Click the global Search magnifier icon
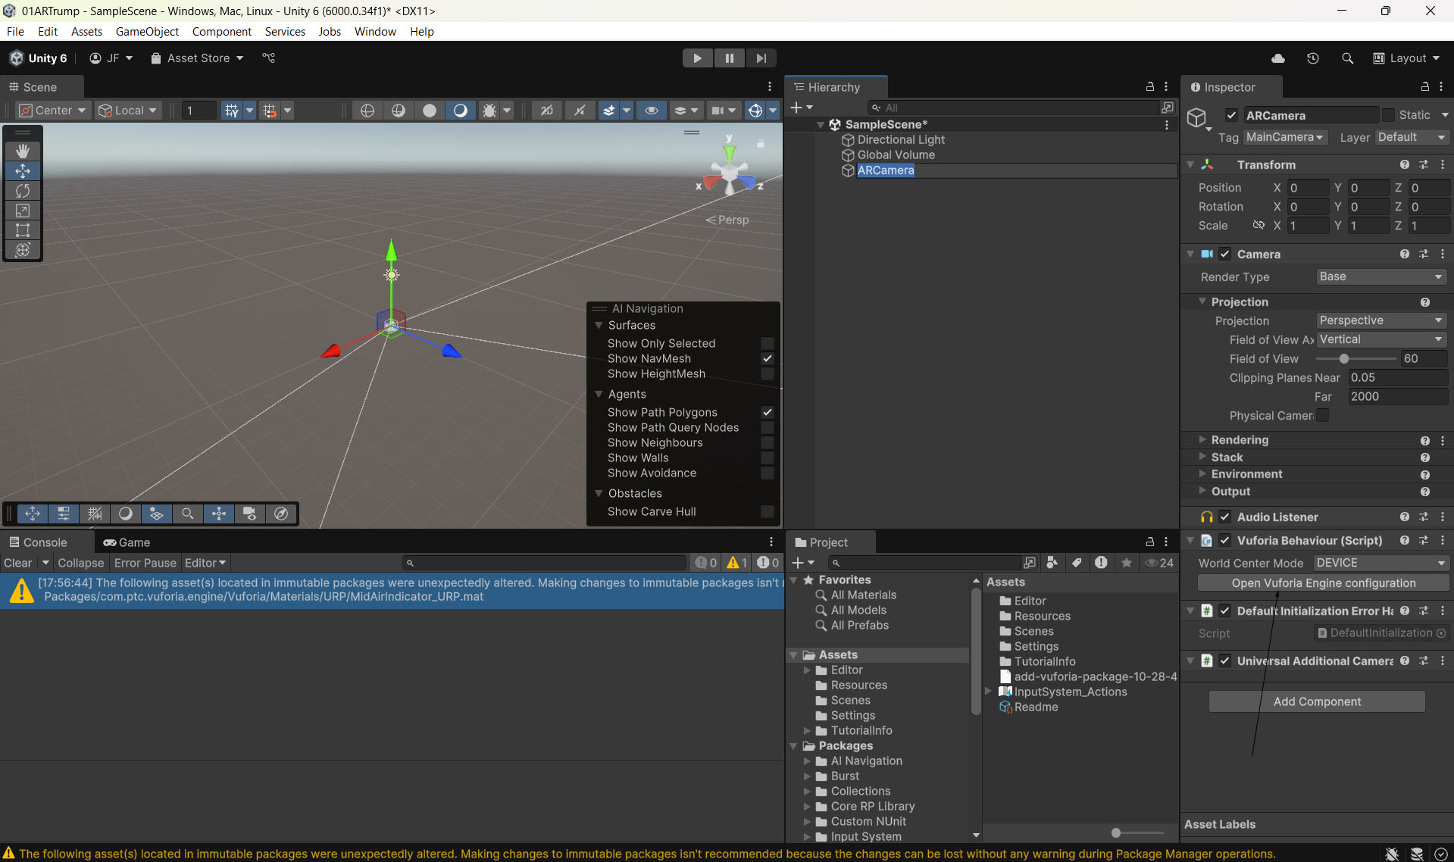Screen dimensions: 1454x862 [x=1347, y=58]
